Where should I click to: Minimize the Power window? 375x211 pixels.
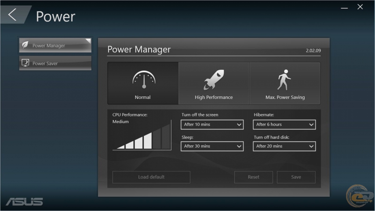click(x=344, y=8)
